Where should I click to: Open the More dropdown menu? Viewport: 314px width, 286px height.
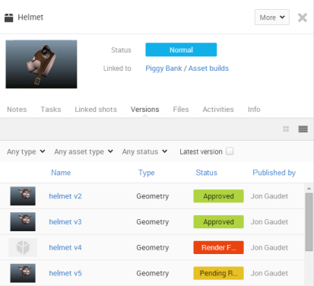click(272, 17)
